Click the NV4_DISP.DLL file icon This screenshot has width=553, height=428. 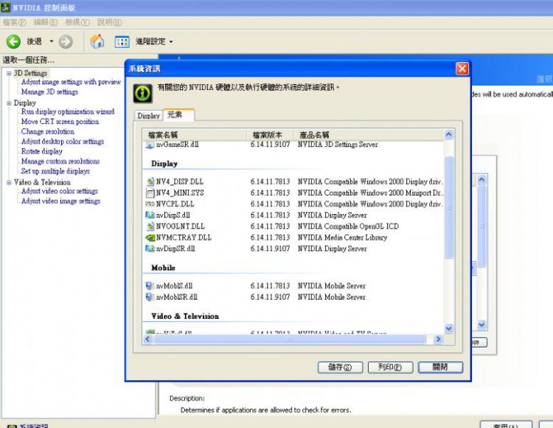(x=150, y=182)
